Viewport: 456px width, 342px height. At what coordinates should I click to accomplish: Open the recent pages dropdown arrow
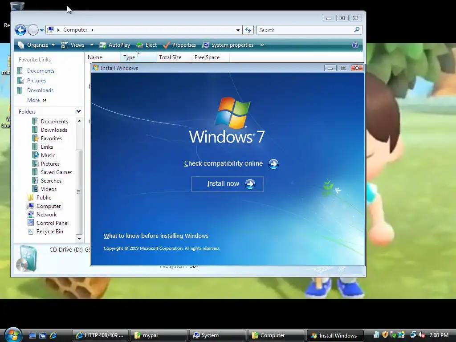click(42, 30)
